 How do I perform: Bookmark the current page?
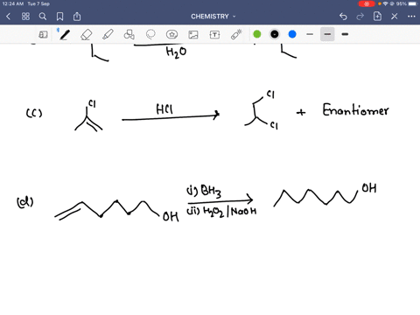click(x=59, y=17)
